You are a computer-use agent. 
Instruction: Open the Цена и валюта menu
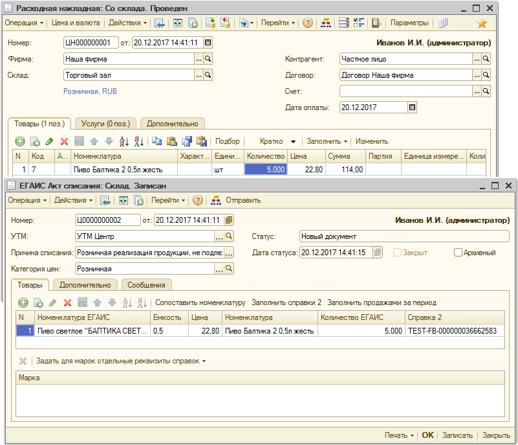pyautogui.click(x=76, y=23)
